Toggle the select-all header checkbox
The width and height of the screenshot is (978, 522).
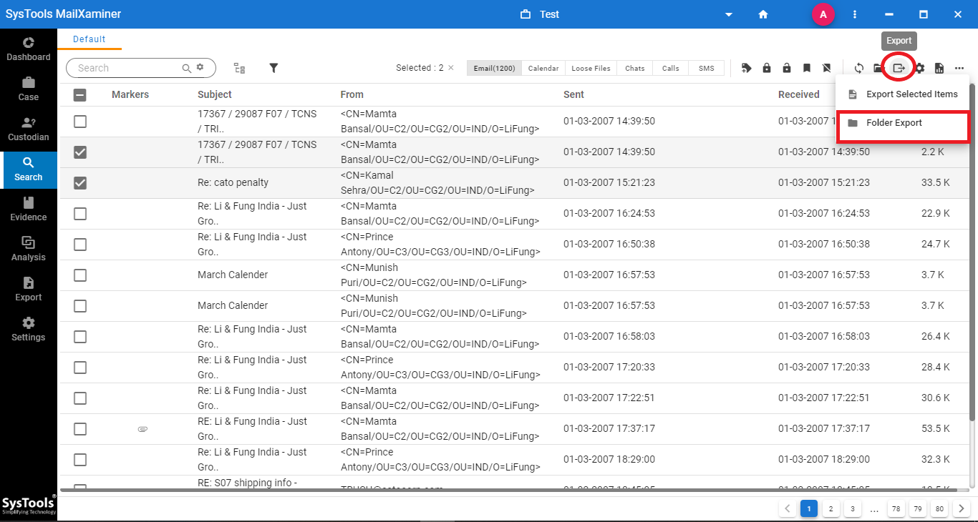80,94
